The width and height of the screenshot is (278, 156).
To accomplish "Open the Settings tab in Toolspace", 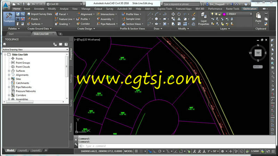I will [x=71, y=79].
